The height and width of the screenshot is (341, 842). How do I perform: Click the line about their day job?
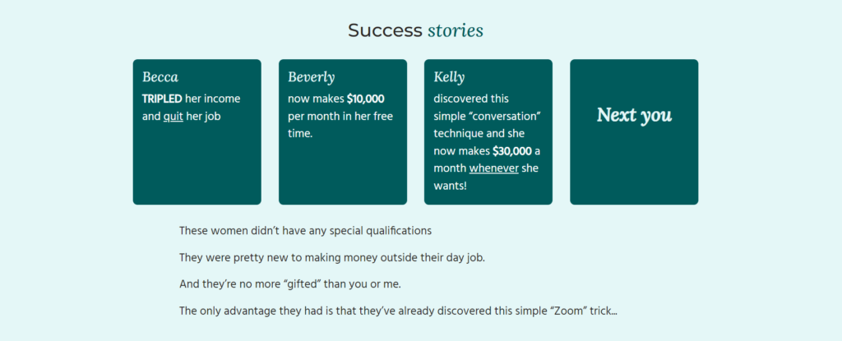pos(332,258)
